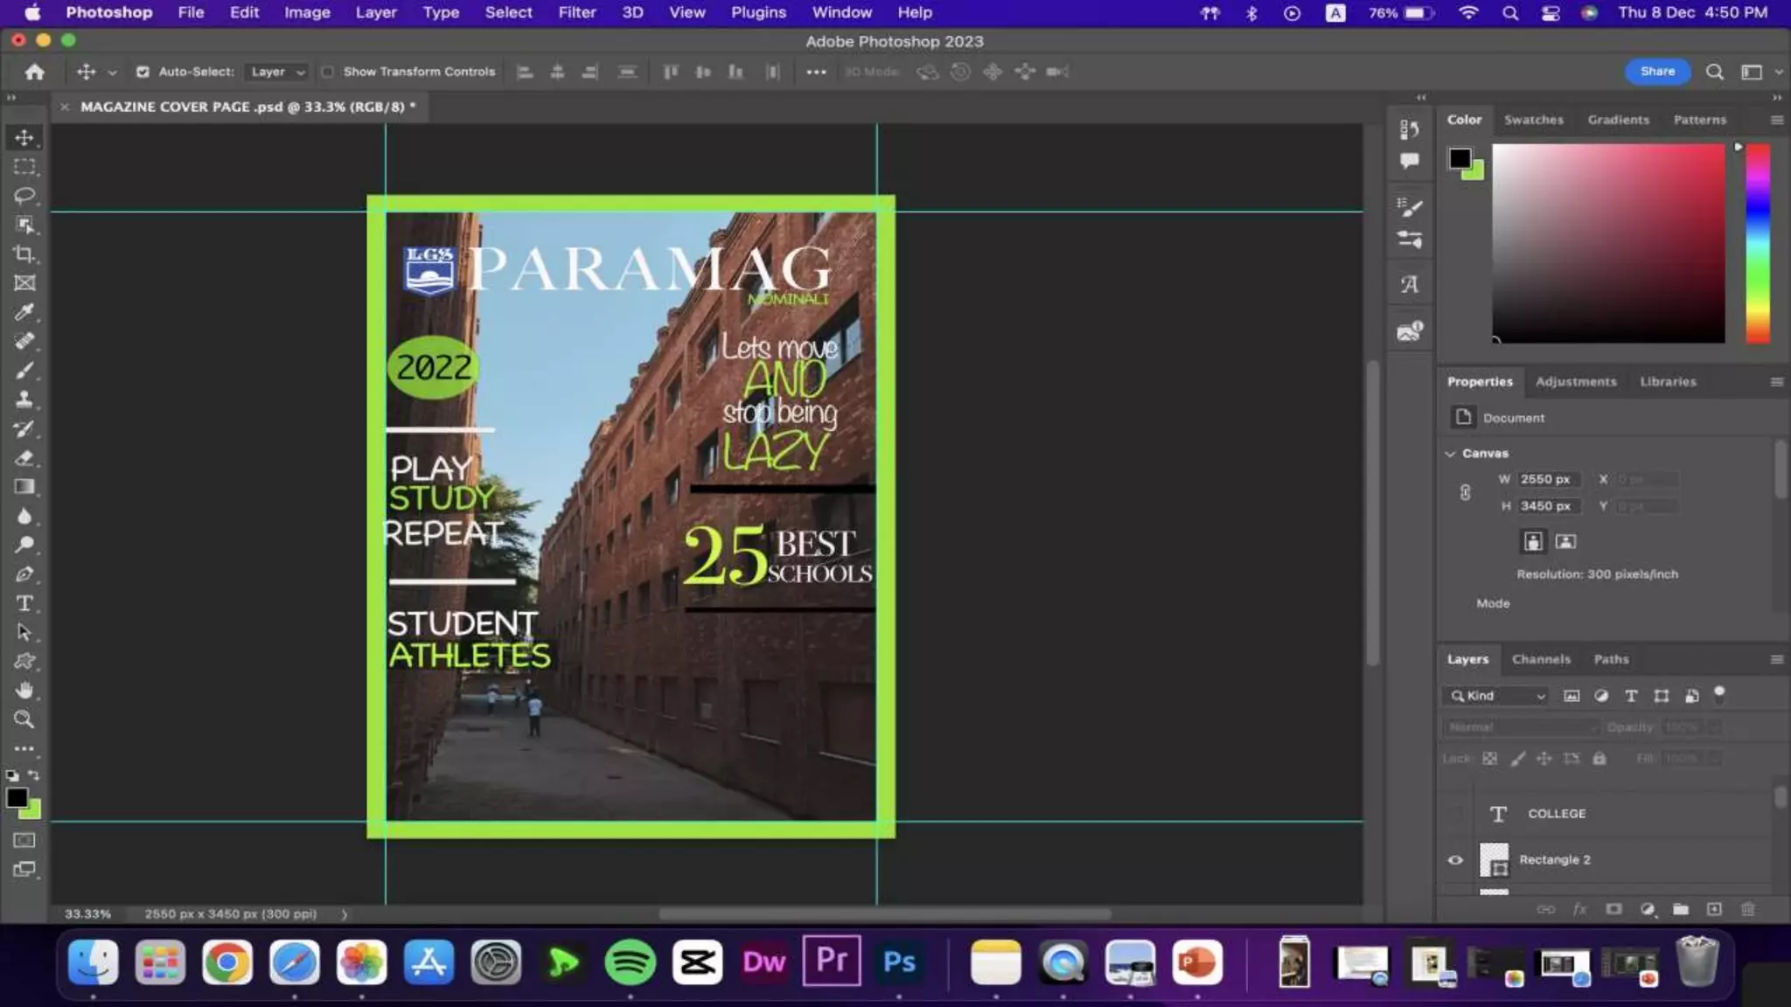The height and width of the screenshot is (1007, 1791).
Task: Click the Share button
Action: [1657, 72]
